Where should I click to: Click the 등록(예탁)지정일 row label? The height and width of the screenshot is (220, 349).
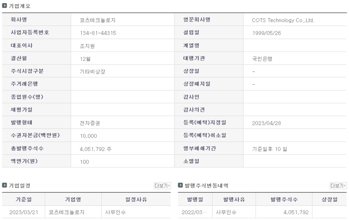(205, 123)
